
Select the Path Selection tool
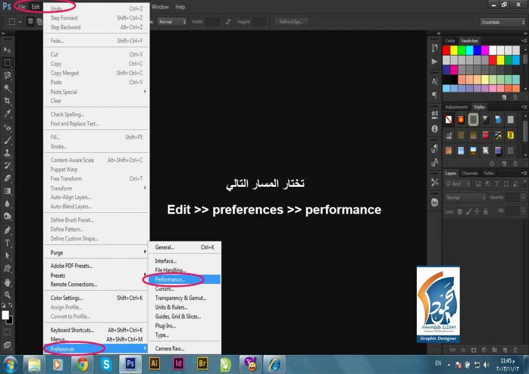[x=7, y=256]
